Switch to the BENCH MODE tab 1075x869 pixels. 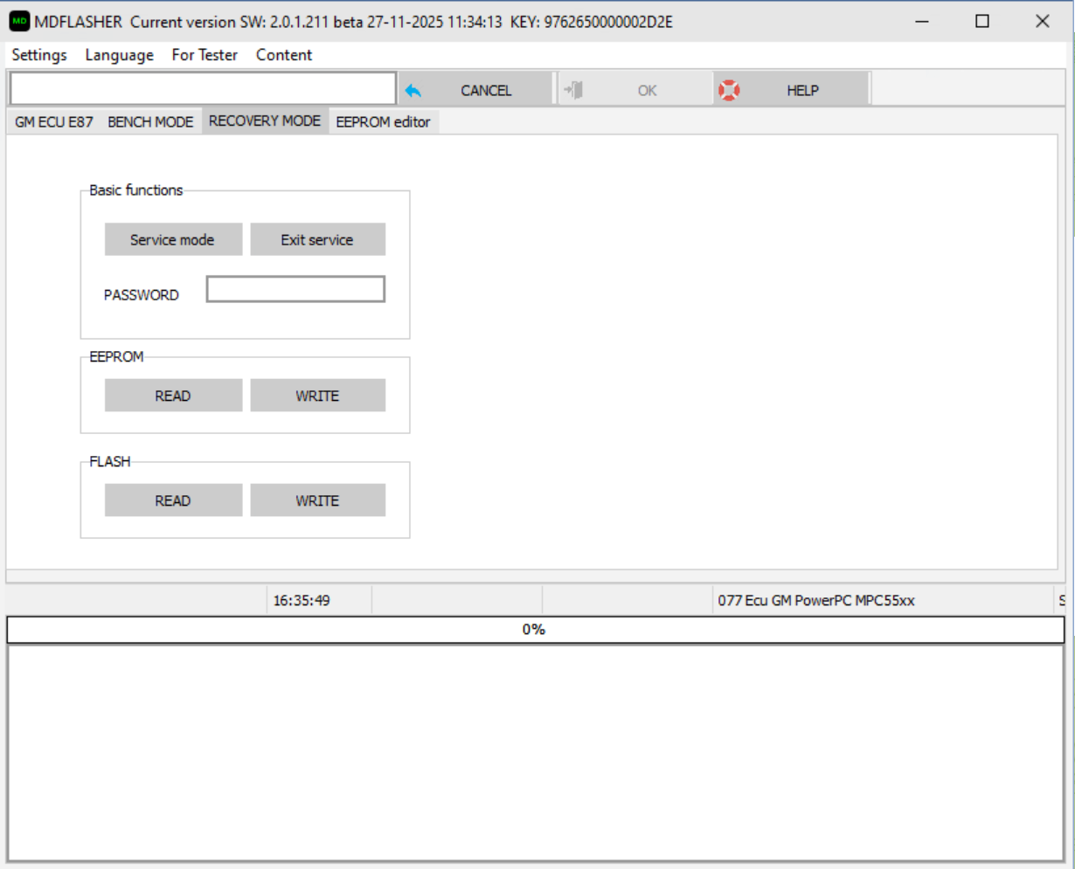click(150, 122)
